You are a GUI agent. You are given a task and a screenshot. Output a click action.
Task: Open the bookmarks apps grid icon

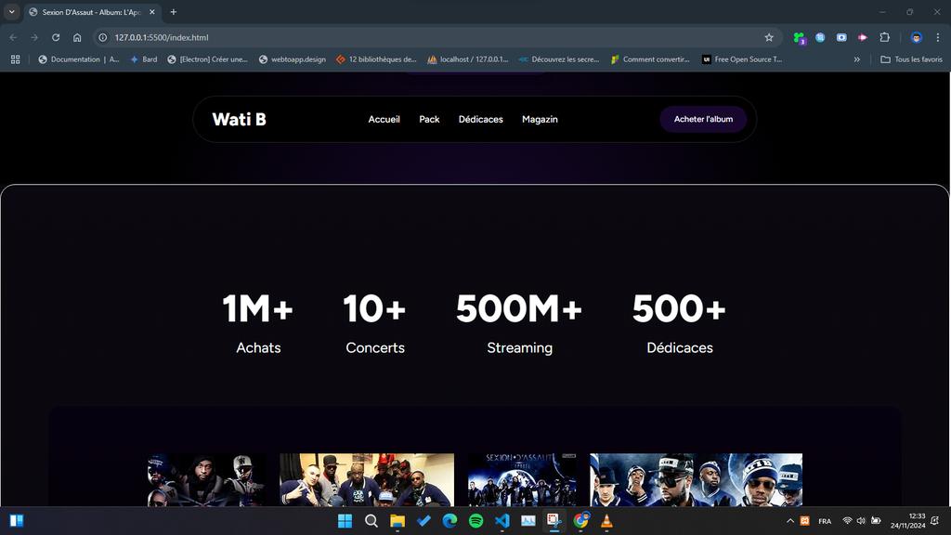(x=15, y=59)
